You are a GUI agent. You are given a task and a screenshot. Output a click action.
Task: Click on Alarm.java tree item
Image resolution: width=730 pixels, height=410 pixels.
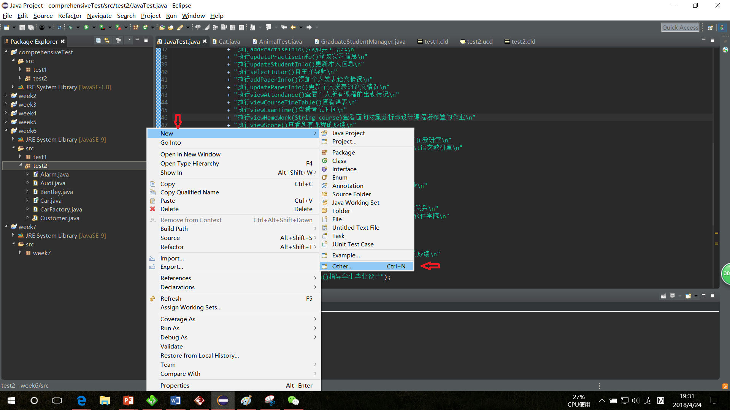tap(54, 174)
